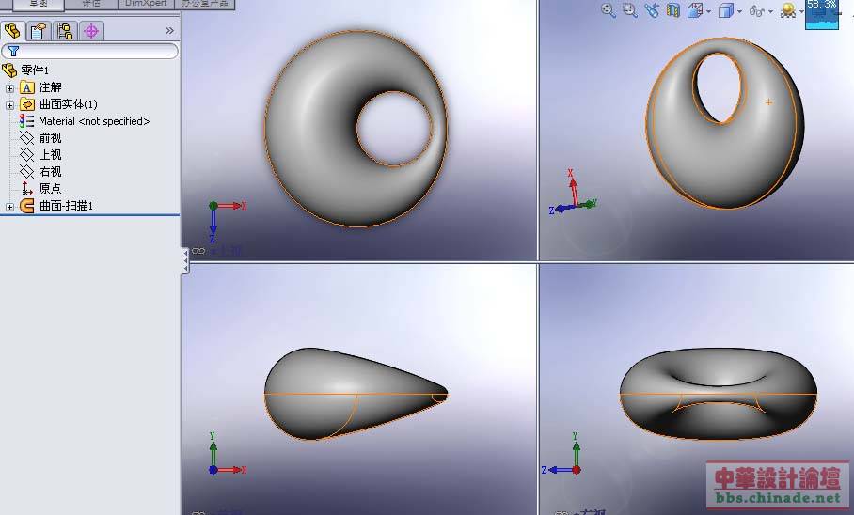The image size is (854, 515).
Task: Select 曲面实体(1) surface bodies item
Action: [68, 104]
